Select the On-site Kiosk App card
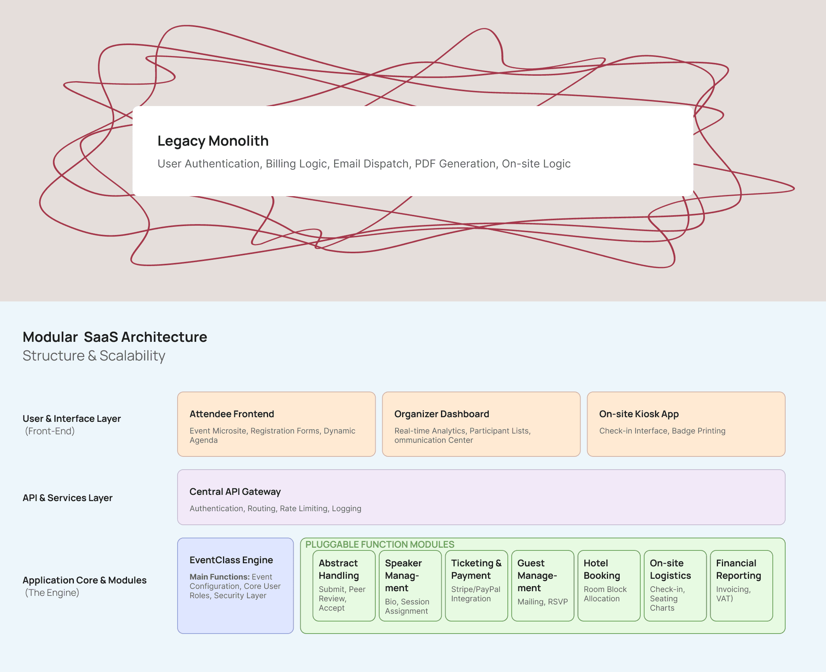826x672 pixels. coord(686,424)
